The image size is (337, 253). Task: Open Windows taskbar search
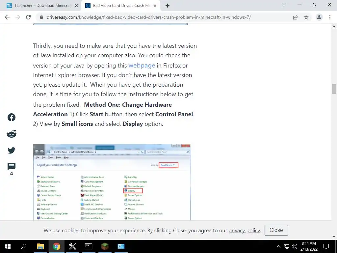[x=24, y=246]
